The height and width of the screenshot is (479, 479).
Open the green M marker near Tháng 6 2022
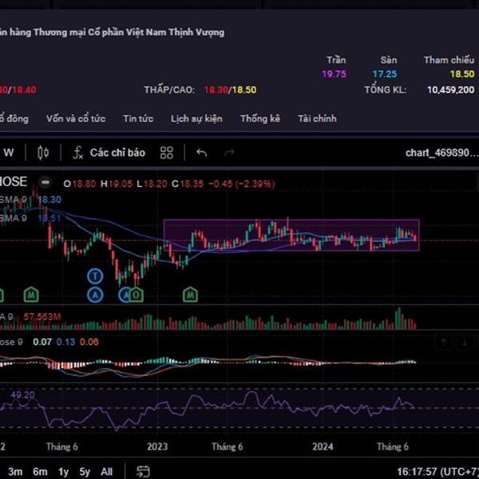pos(31,295)
